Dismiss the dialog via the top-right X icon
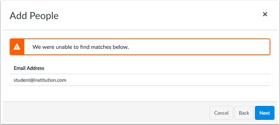This screenshot has width=280, height=125. coord(265,14)
